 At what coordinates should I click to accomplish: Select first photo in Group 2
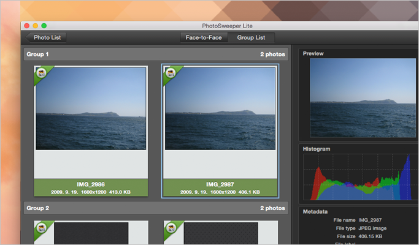click(x=91, y=233)
